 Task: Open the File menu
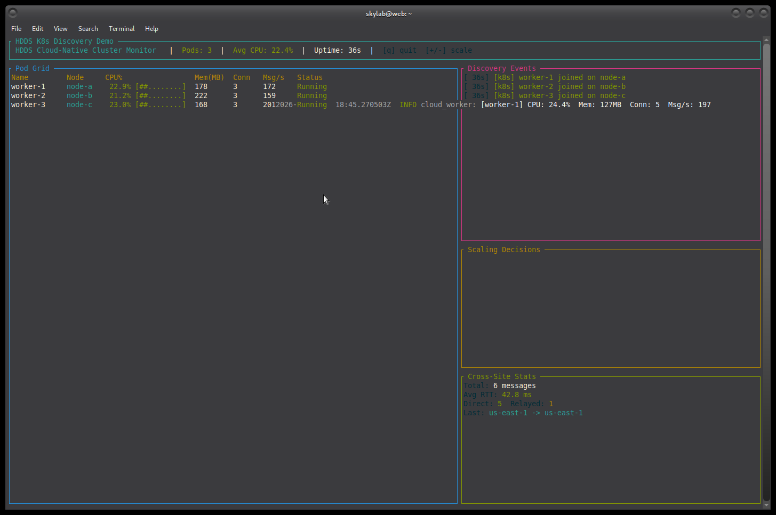tap(16, 29)
